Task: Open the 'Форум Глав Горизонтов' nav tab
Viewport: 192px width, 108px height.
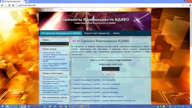Action: [97, 33]
